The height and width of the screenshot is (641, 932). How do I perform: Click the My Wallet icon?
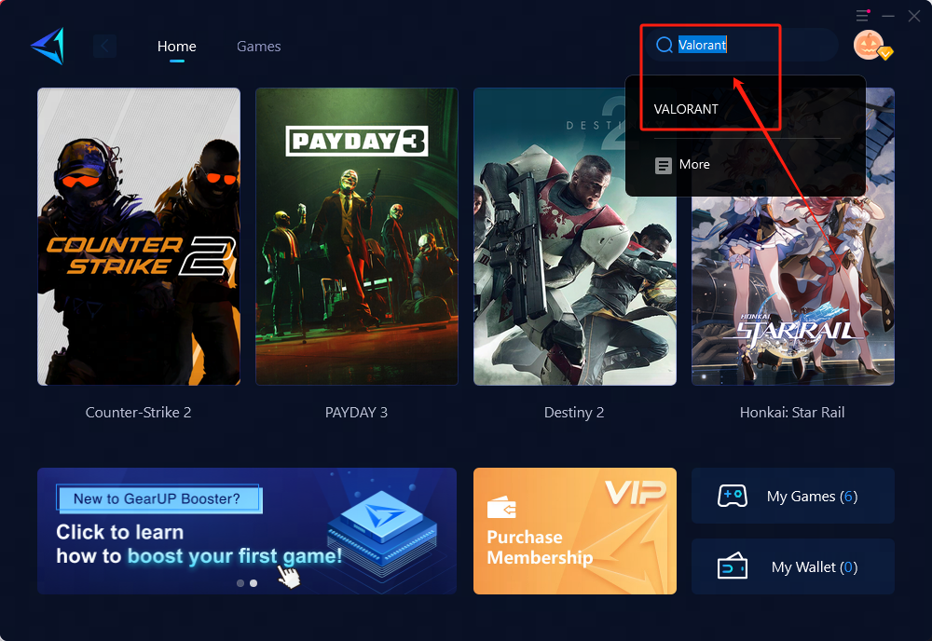pos(732,566)
